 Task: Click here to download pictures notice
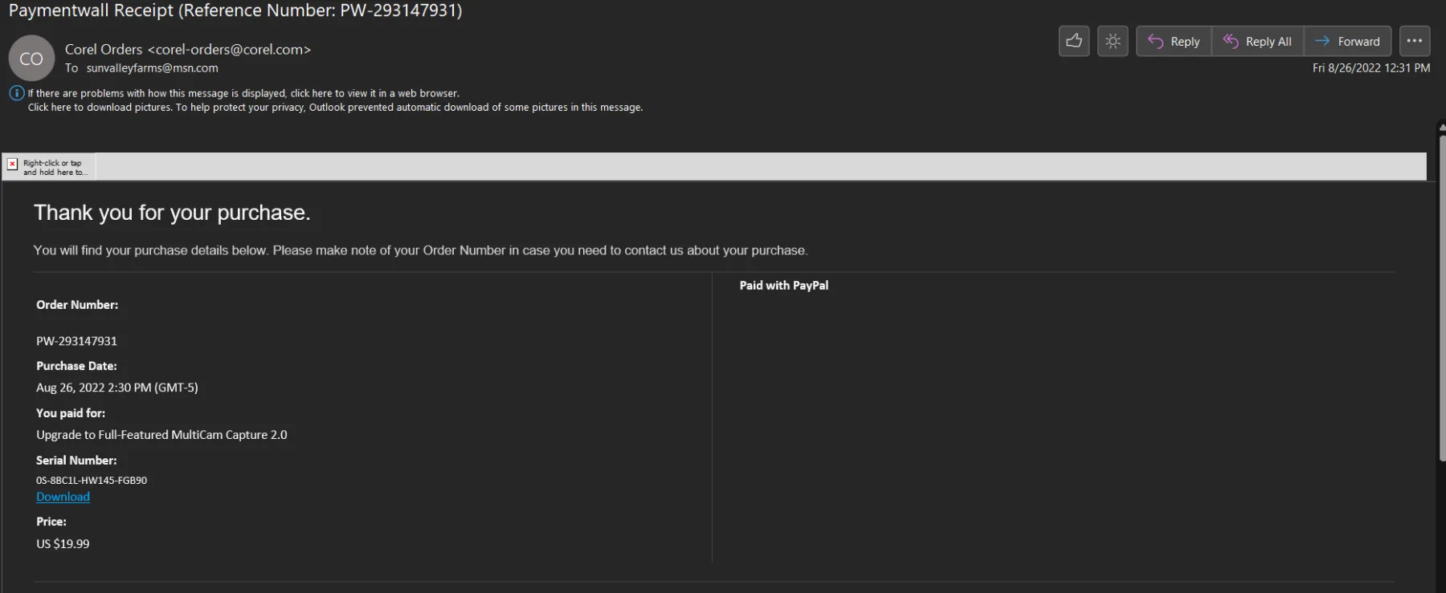(x=335, y=107)
